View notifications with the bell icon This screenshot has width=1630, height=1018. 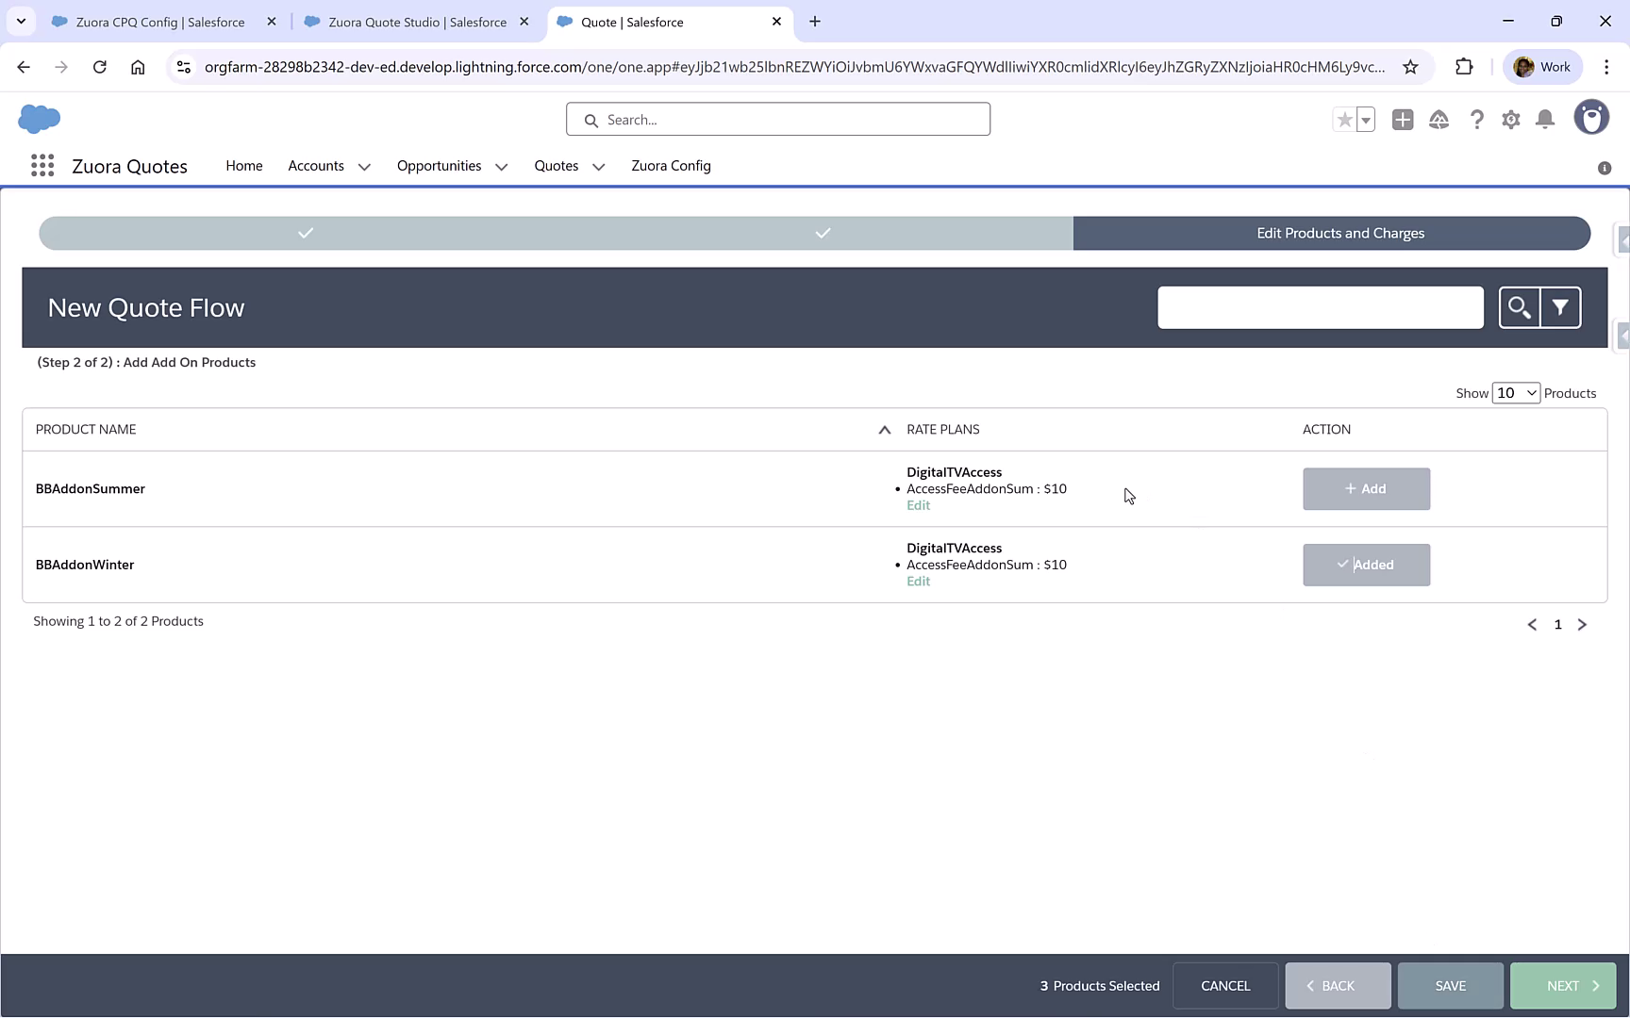click(x=1545, y=120)
